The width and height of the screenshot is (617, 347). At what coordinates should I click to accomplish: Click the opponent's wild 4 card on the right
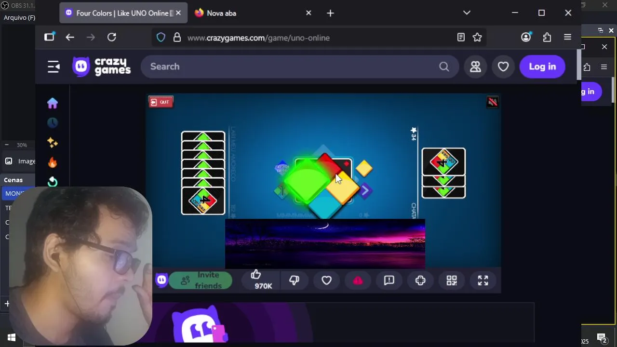443,162
